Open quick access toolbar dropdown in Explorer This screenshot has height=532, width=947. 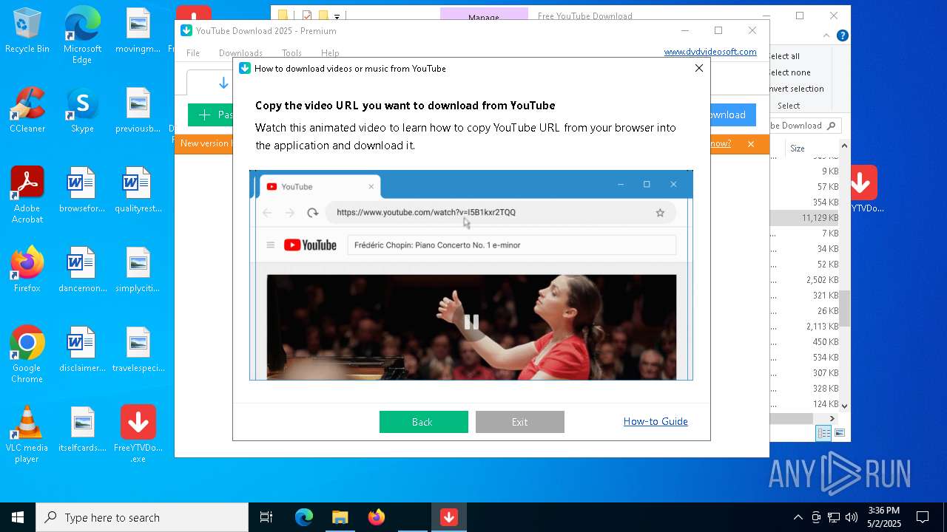(x=337, y=16)
